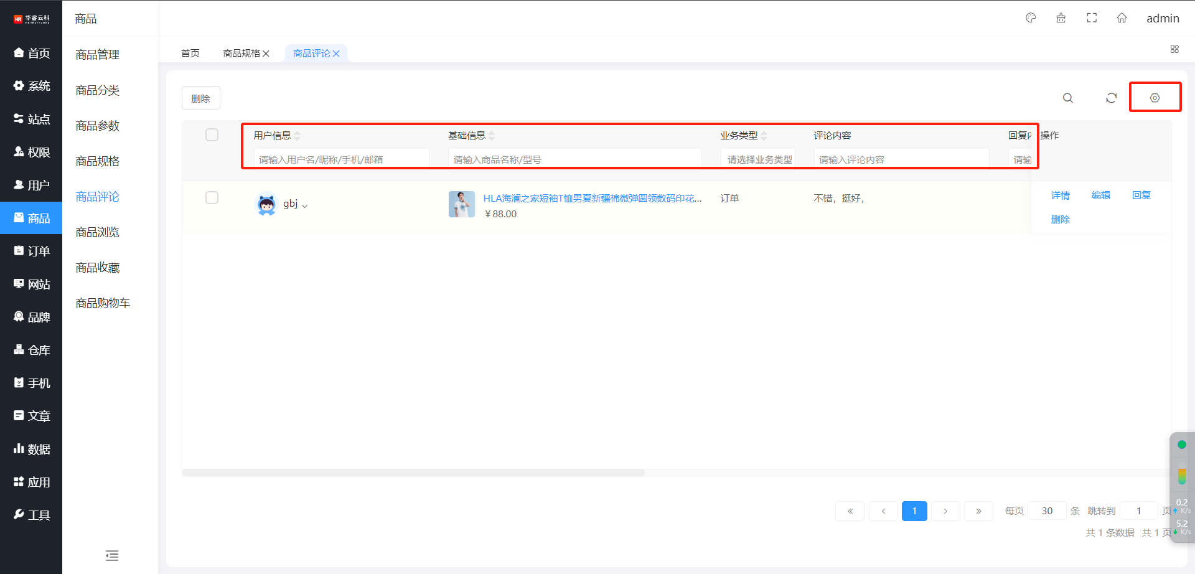1195x574 pixels.
Task: Click the refresh table icon
Action: pyautogui.click(x=1111, y=98)
